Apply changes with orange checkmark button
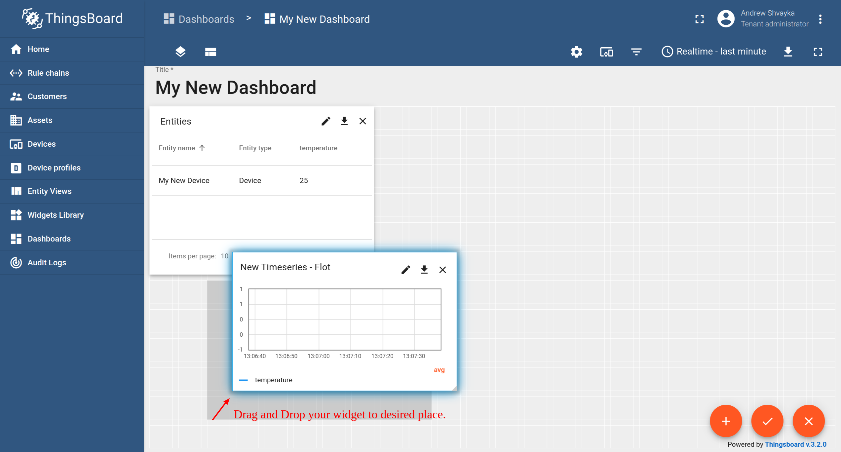The width and height of the screenshot is (841, 452). (x=767, y=421)
